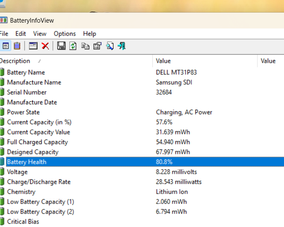Click the Exit door toolbar icon
This screenshot has width=284, height=227.
pos(122,46)
